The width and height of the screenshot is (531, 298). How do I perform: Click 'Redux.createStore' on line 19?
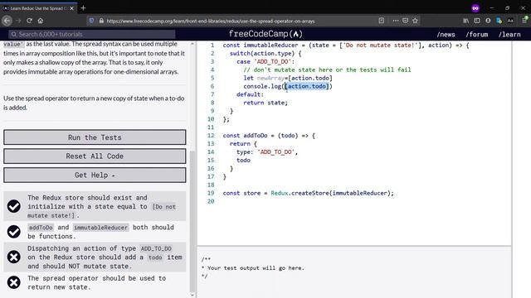click(300, 193)
